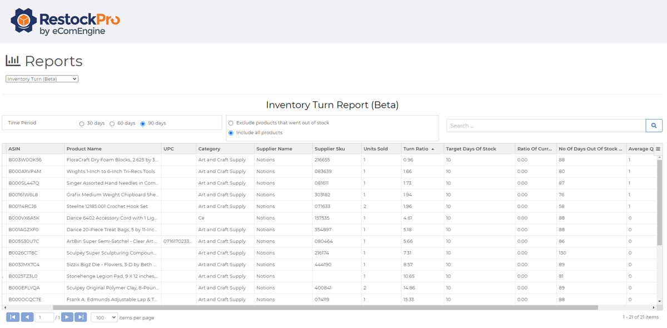
Task: Go to the previous page
Action: click(x=27, y=317)
